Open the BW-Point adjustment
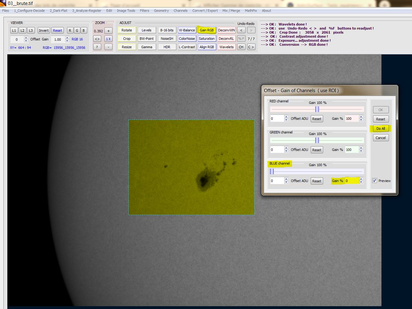Viewport: 412px width, 309px height. tap(146, 39)
